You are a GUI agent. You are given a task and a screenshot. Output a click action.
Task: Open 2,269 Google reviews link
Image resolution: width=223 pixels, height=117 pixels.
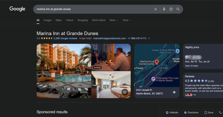(65, 39)
